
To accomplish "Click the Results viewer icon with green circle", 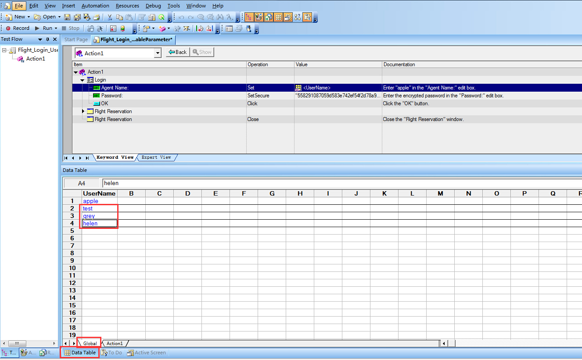I will pyautogui.click(x=162, y=17).
